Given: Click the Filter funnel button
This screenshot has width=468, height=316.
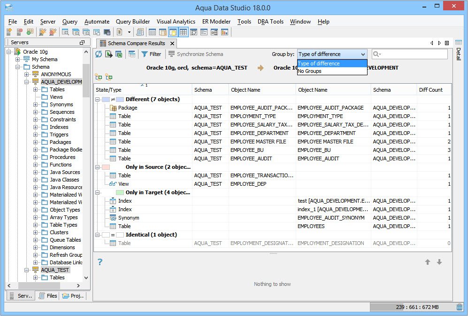Looking at the screenshot, I should click(x=151, y=54).
